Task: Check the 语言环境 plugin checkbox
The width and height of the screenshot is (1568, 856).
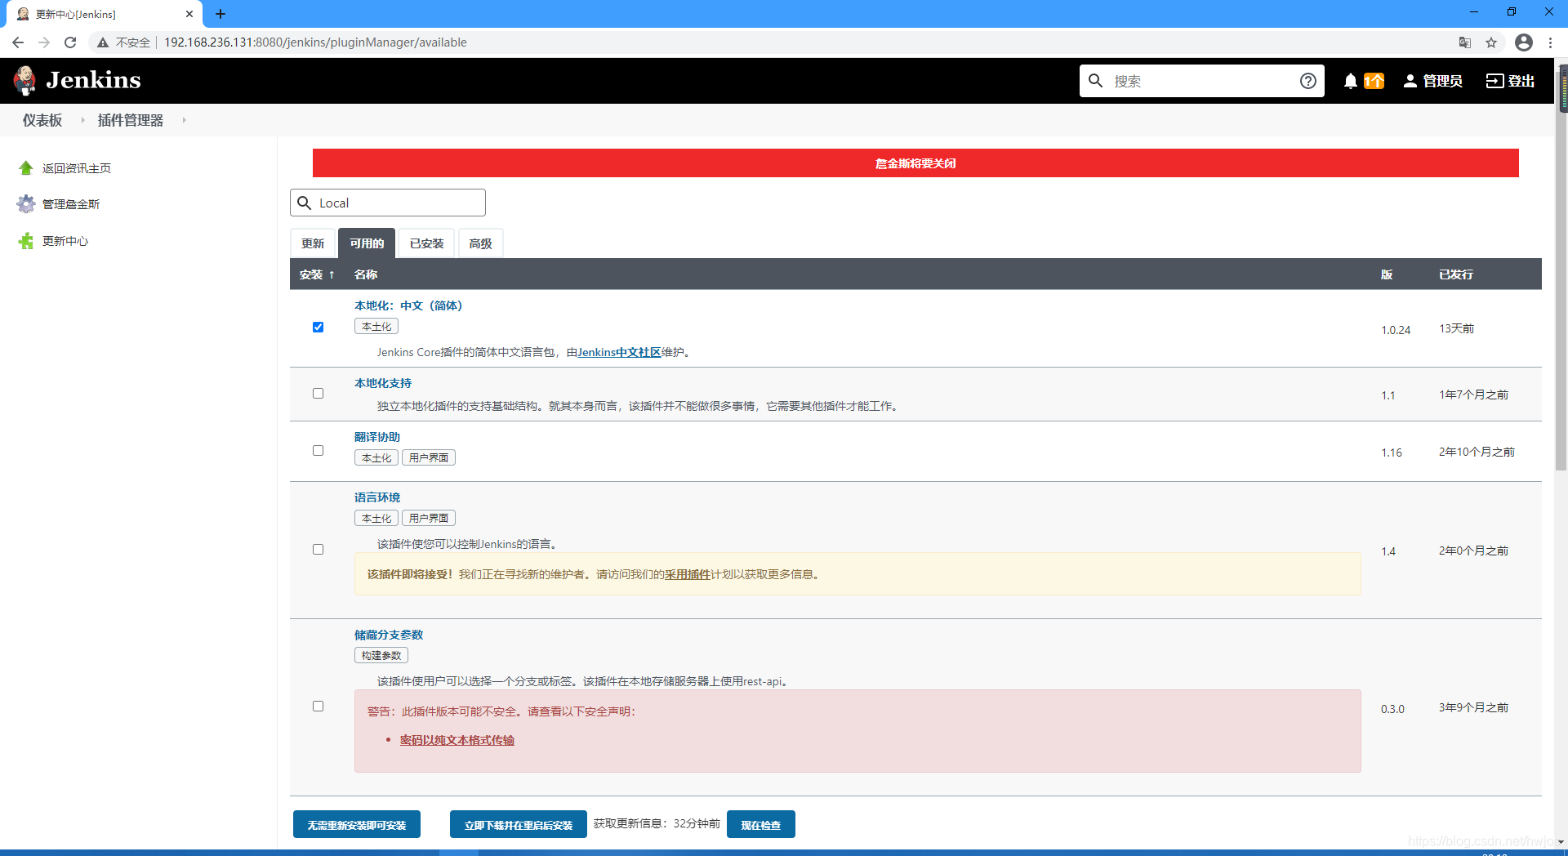Action: click(x=318, y=550)
